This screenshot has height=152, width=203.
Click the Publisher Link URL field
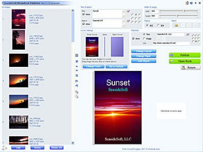click(x=171, y=43)
